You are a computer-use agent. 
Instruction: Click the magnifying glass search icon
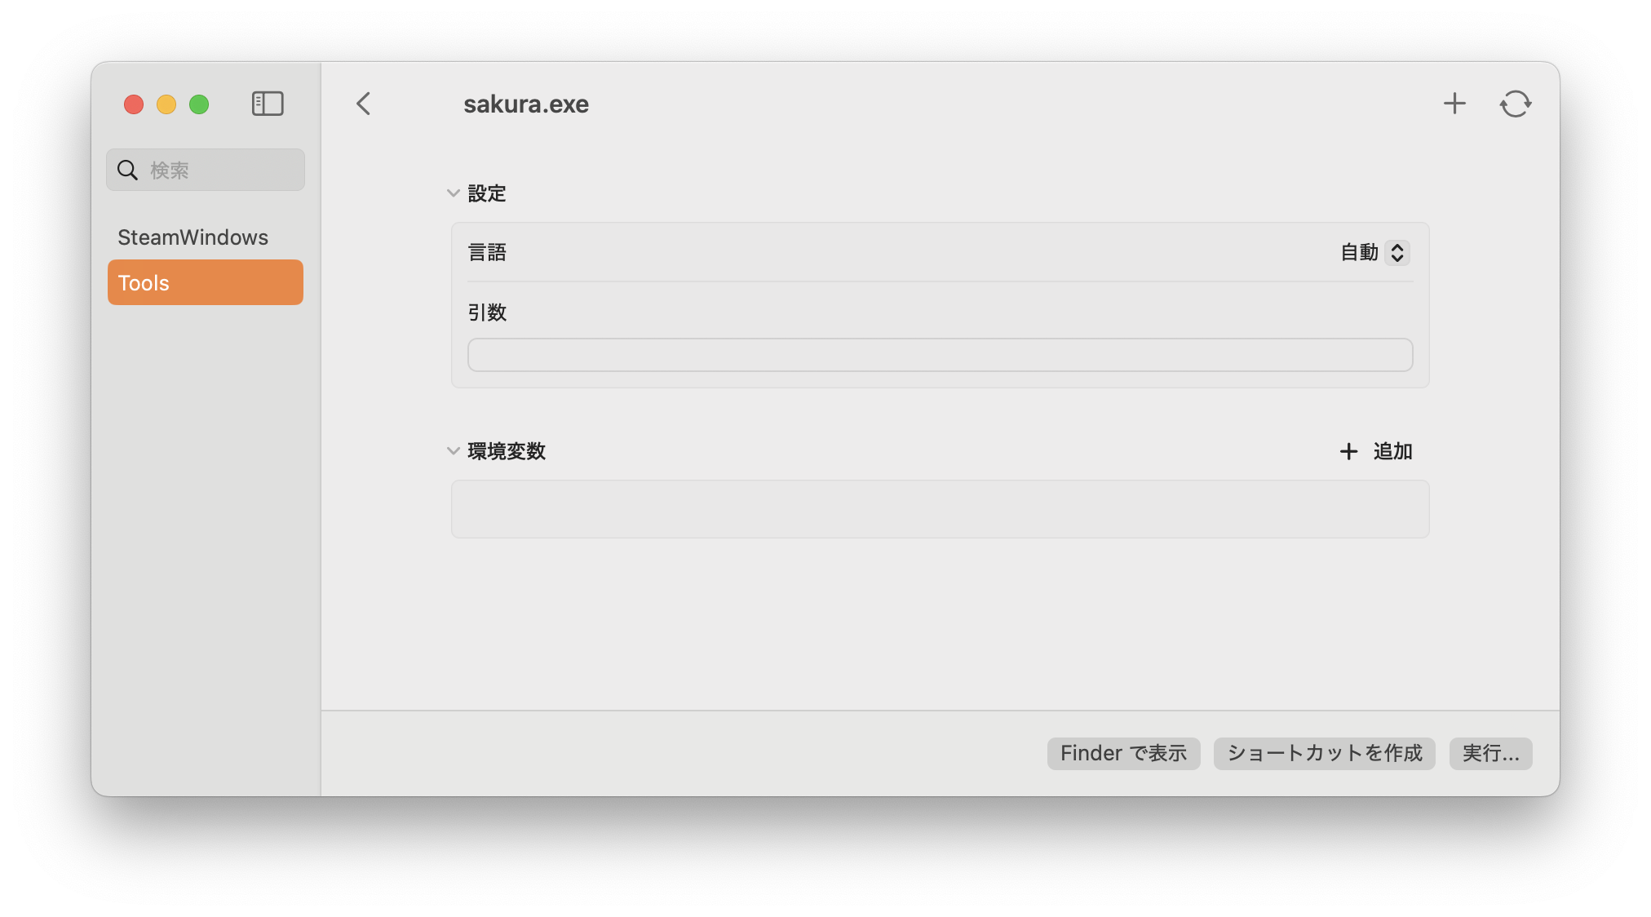[x=127, y=170]
